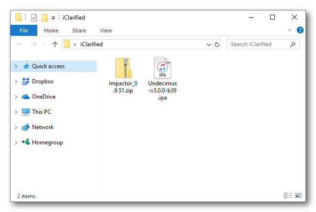Viewport: 316px width, 212px height.
Task: Click the Impactor_0.9.51.zip file name text
Action: click(x=123, y=87)
